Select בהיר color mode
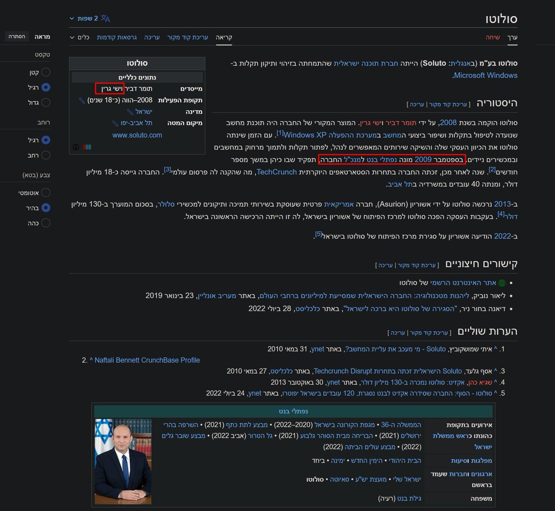The image size is (555, 511). (46, 208)
